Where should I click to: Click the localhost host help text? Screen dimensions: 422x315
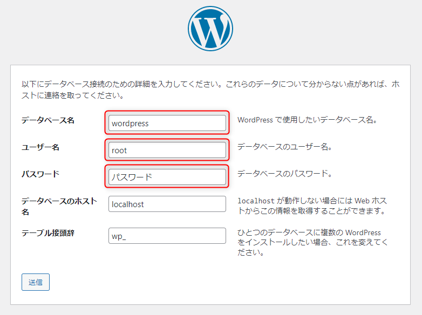pos(312,206)
